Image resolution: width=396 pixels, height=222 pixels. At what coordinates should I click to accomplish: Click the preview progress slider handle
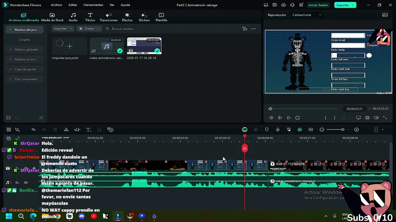[x=270, y=109]
